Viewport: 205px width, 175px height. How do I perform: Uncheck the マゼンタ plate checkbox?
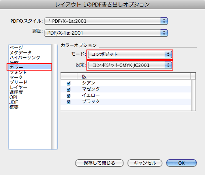click(x=68, y=90)
